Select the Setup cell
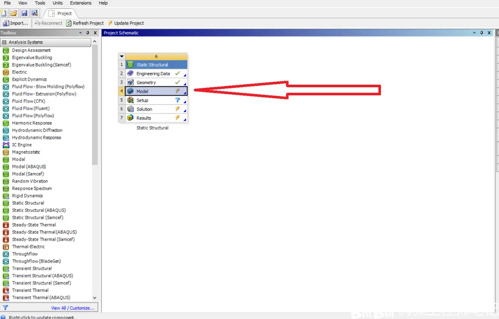 156,100
